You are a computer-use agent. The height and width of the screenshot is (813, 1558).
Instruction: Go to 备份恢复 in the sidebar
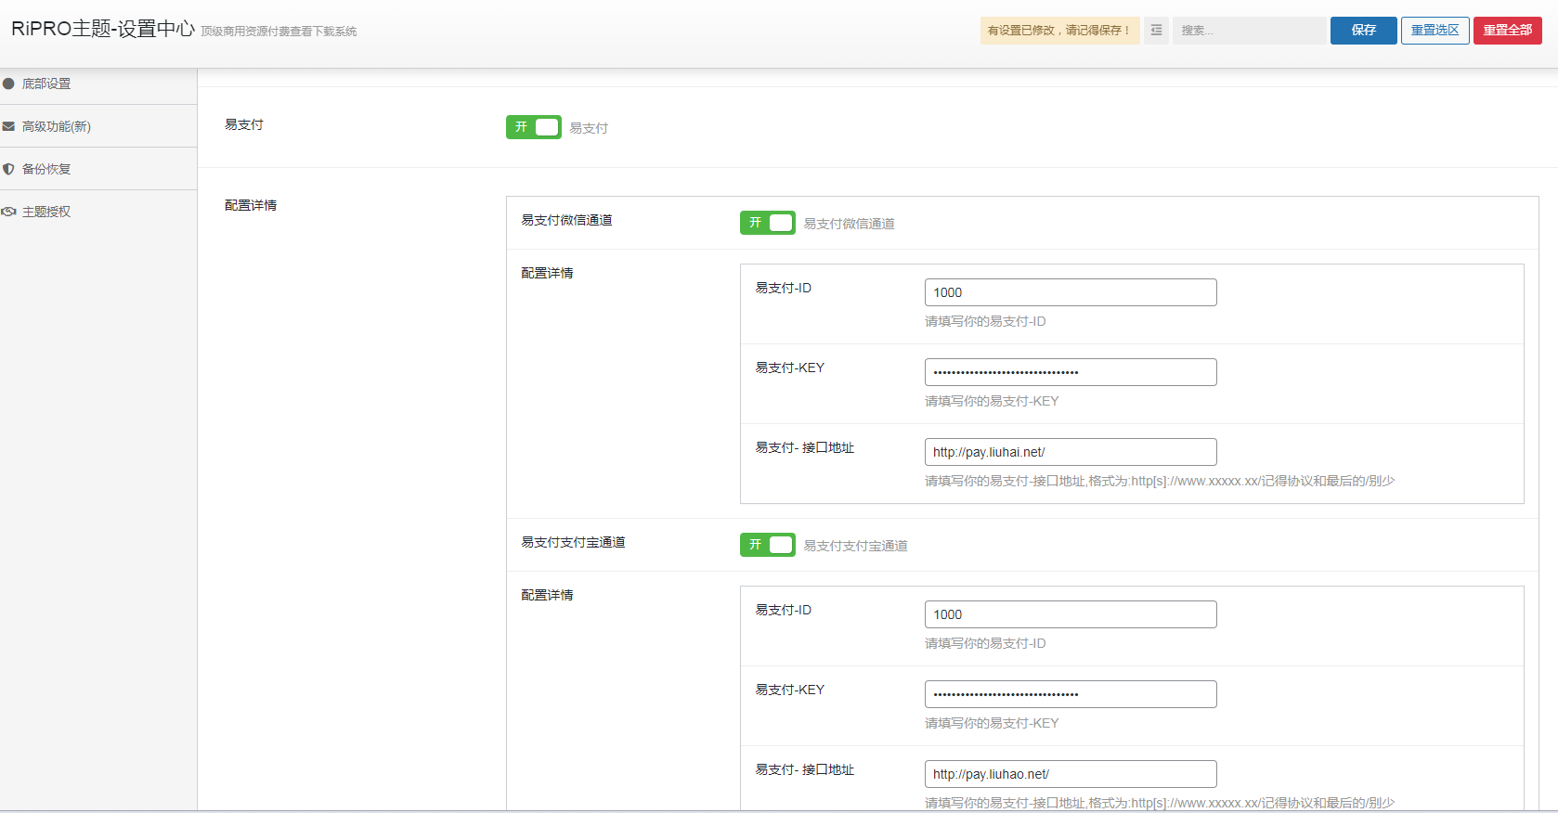[46, 169]
